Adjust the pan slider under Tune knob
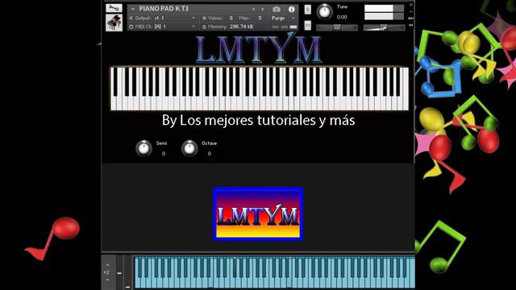Screen dimensions: 516x290 (x=337, y=28)
